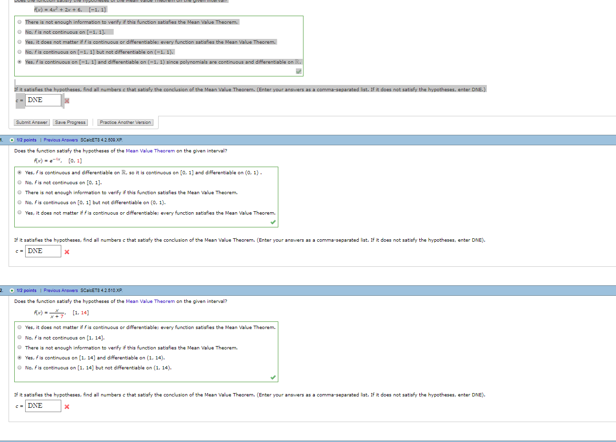Click Practice Another Version button
Image resolution: width=616 pixels, height=442 pixels.
(125, 122)
